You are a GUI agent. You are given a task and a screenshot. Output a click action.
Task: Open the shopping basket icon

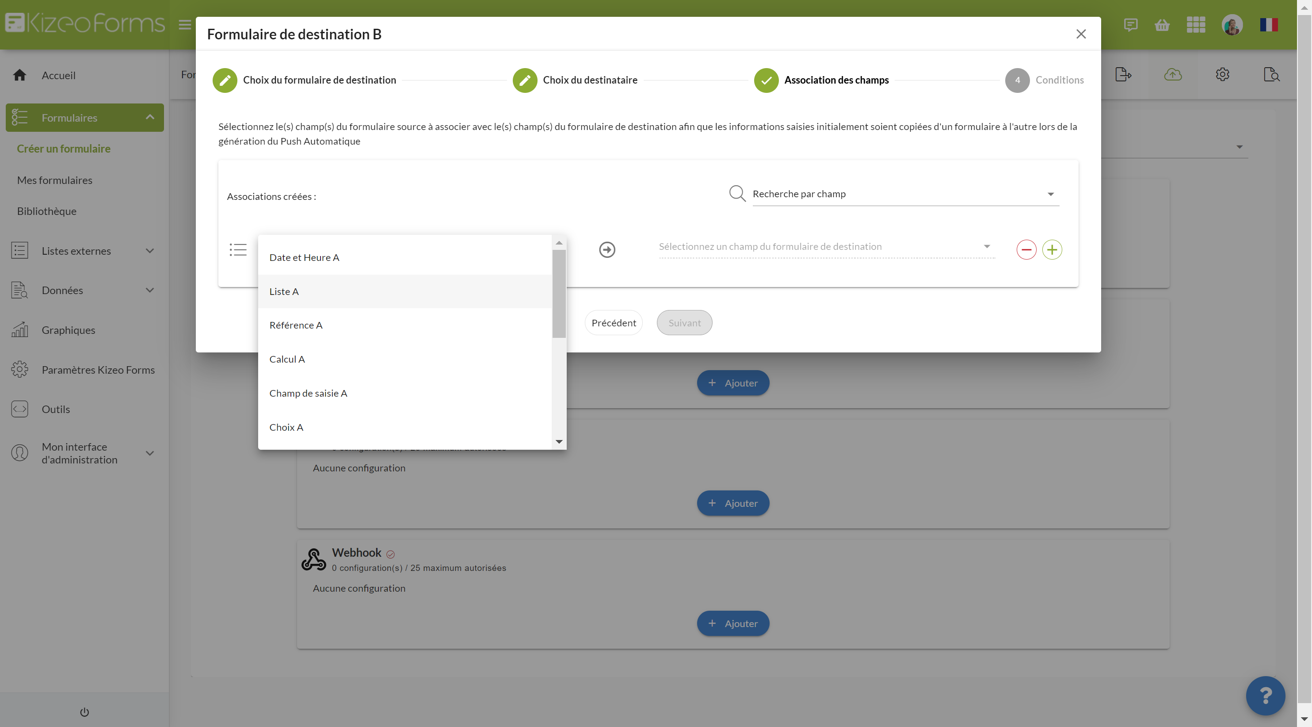click(x=1162, y=24)
